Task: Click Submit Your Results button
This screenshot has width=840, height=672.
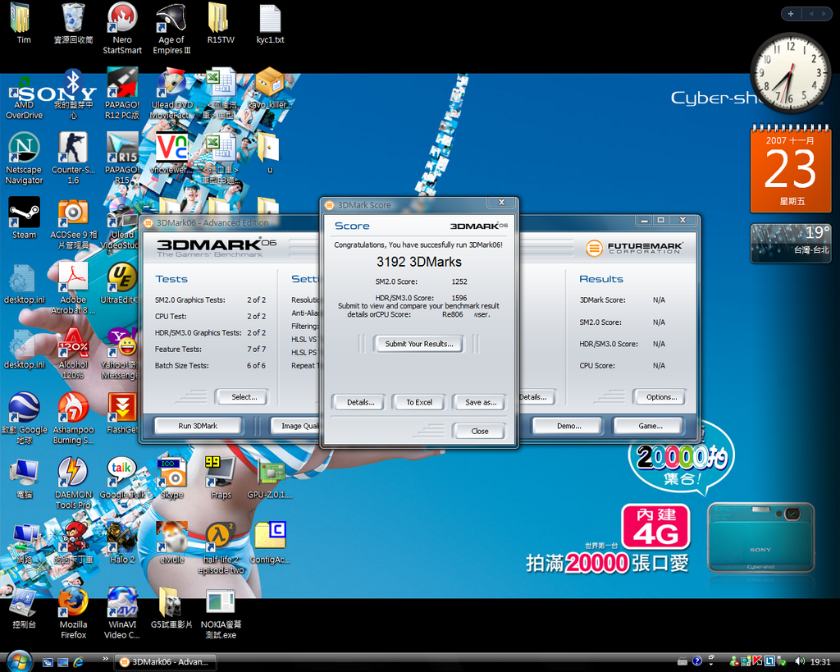Action: click(419, 344)
